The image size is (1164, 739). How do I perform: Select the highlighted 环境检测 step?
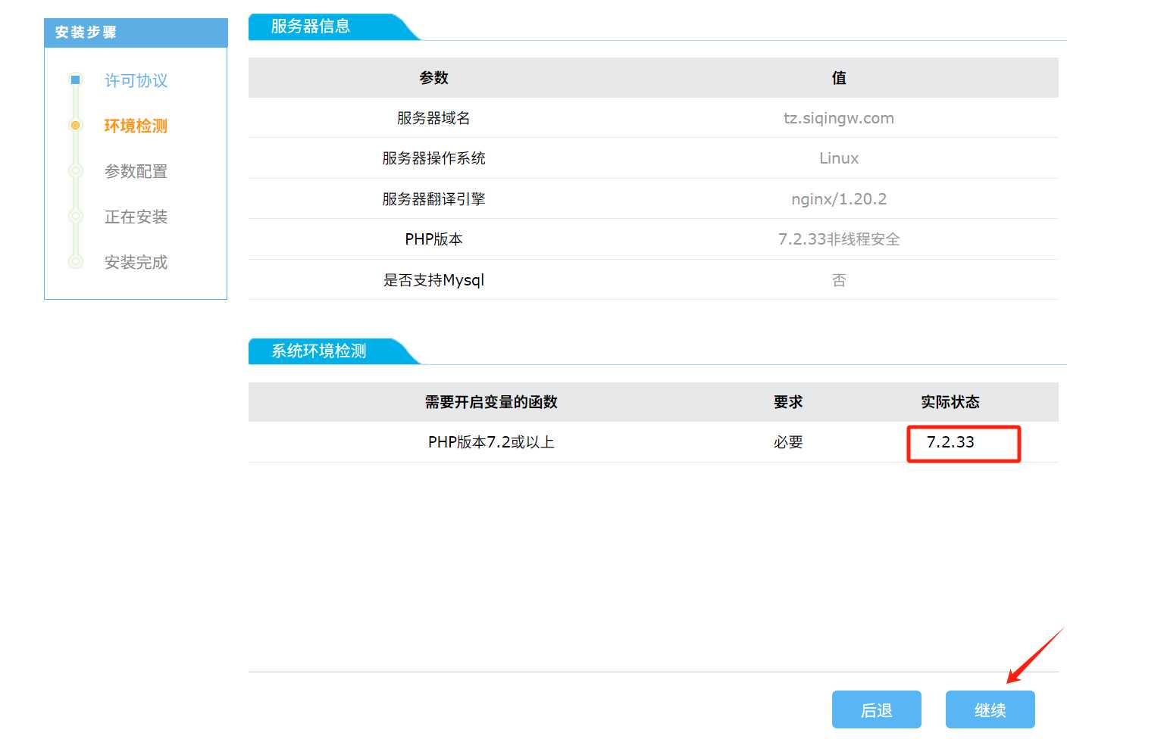tap(136, 126)
